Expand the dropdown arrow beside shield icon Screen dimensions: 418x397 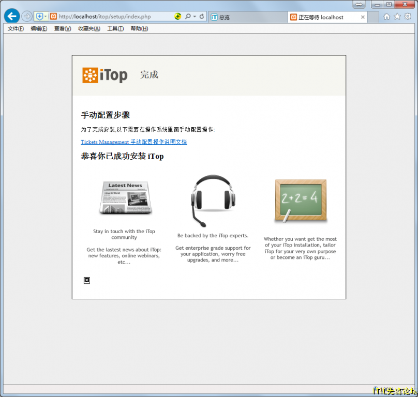tap(46, 17)
